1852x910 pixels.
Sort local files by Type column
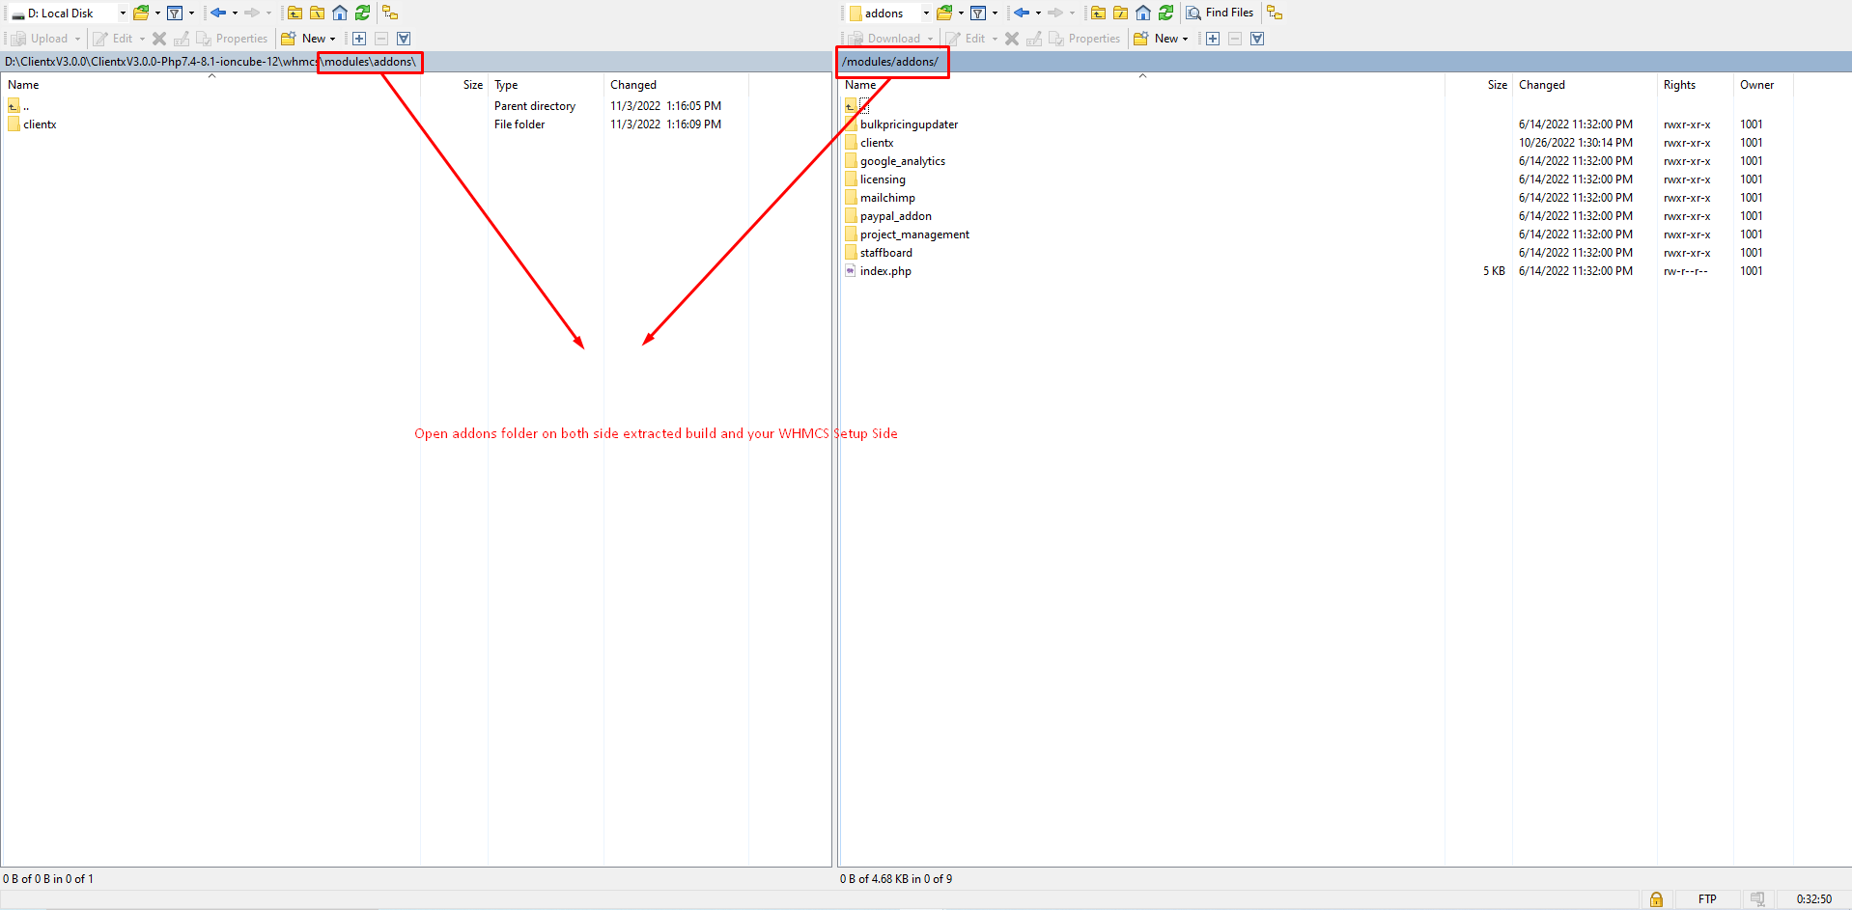506,85
